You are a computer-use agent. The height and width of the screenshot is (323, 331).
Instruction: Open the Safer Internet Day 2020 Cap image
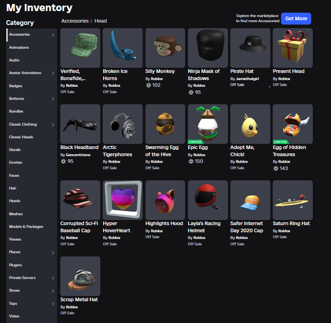[x=251, y=200]
